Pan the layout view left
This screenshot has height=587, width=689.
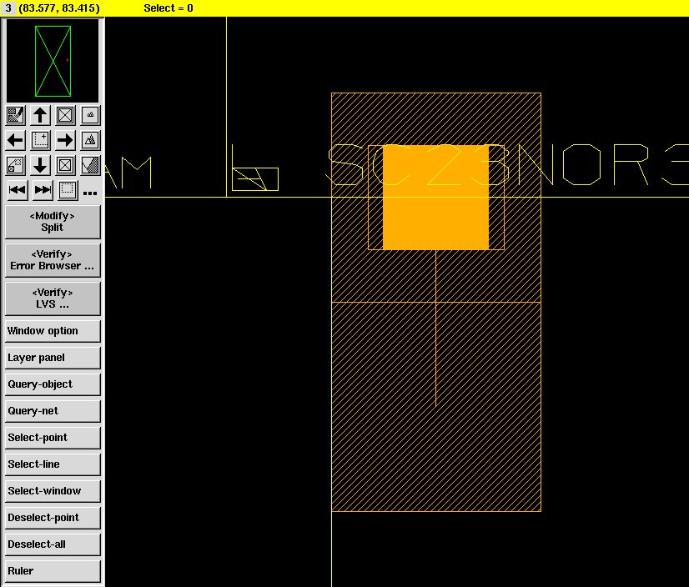[16, 140]
